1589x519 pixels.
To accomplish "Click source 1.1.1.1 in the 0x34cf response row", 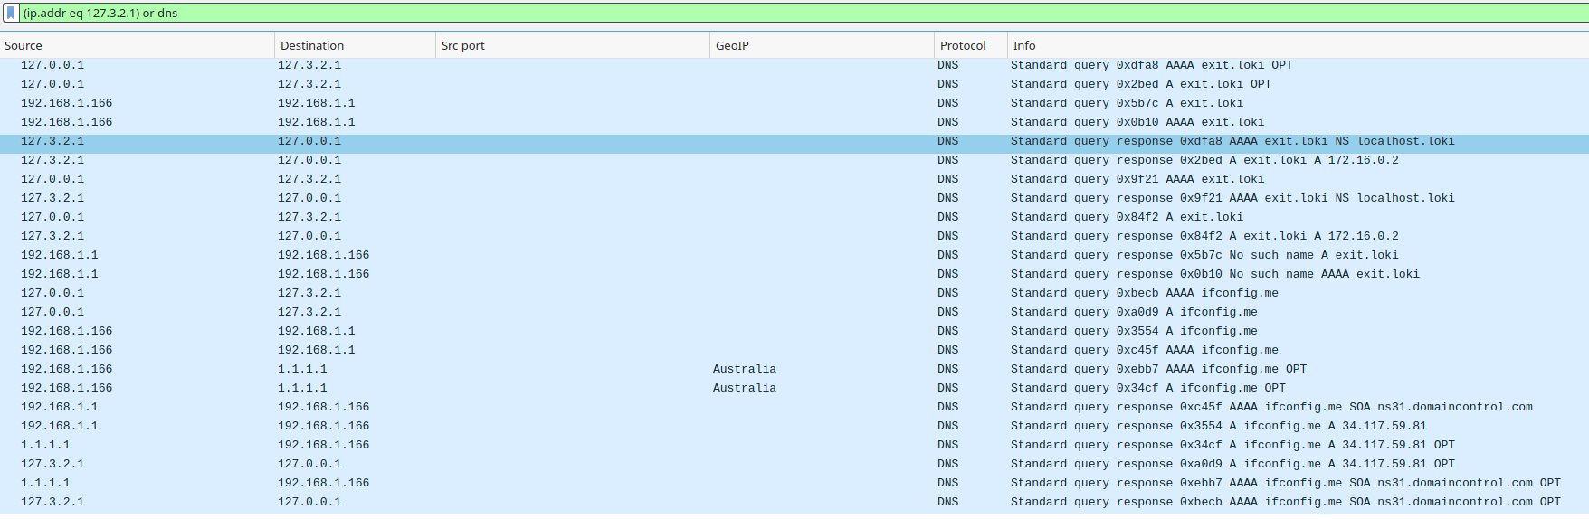I will 45,445.
